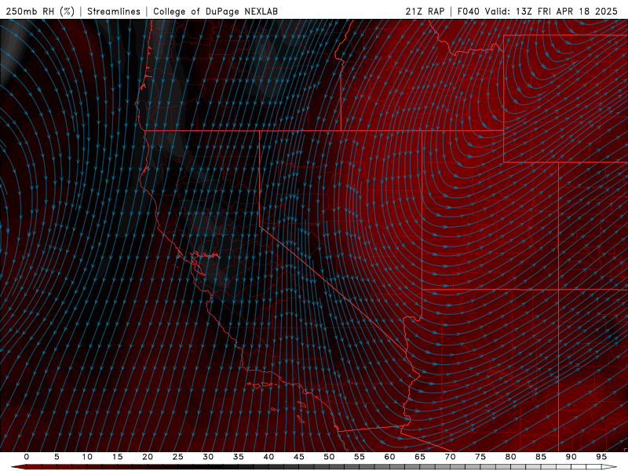Image resolution: width=628 pixels, height=471 pixels.
Task: Click "College of DuPage NEXLAB" text
Action: 215,11
